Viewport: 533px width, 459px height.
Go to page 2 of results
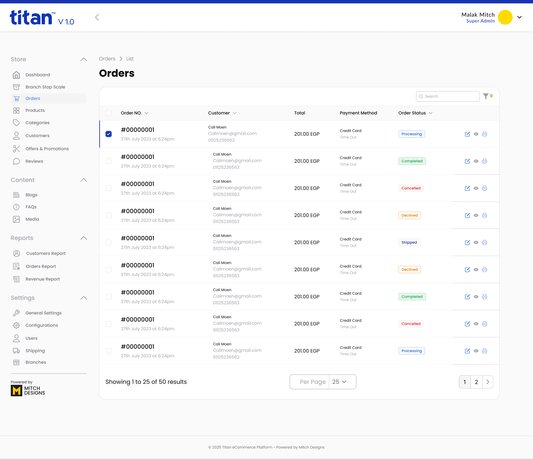(476, 382)
